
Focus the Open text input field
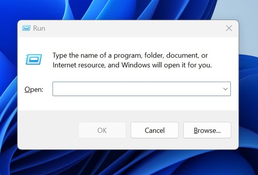[x=141, y=89]
